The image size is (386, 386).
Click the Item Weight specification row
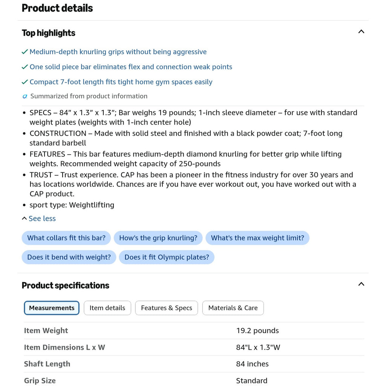coord(194,331)
